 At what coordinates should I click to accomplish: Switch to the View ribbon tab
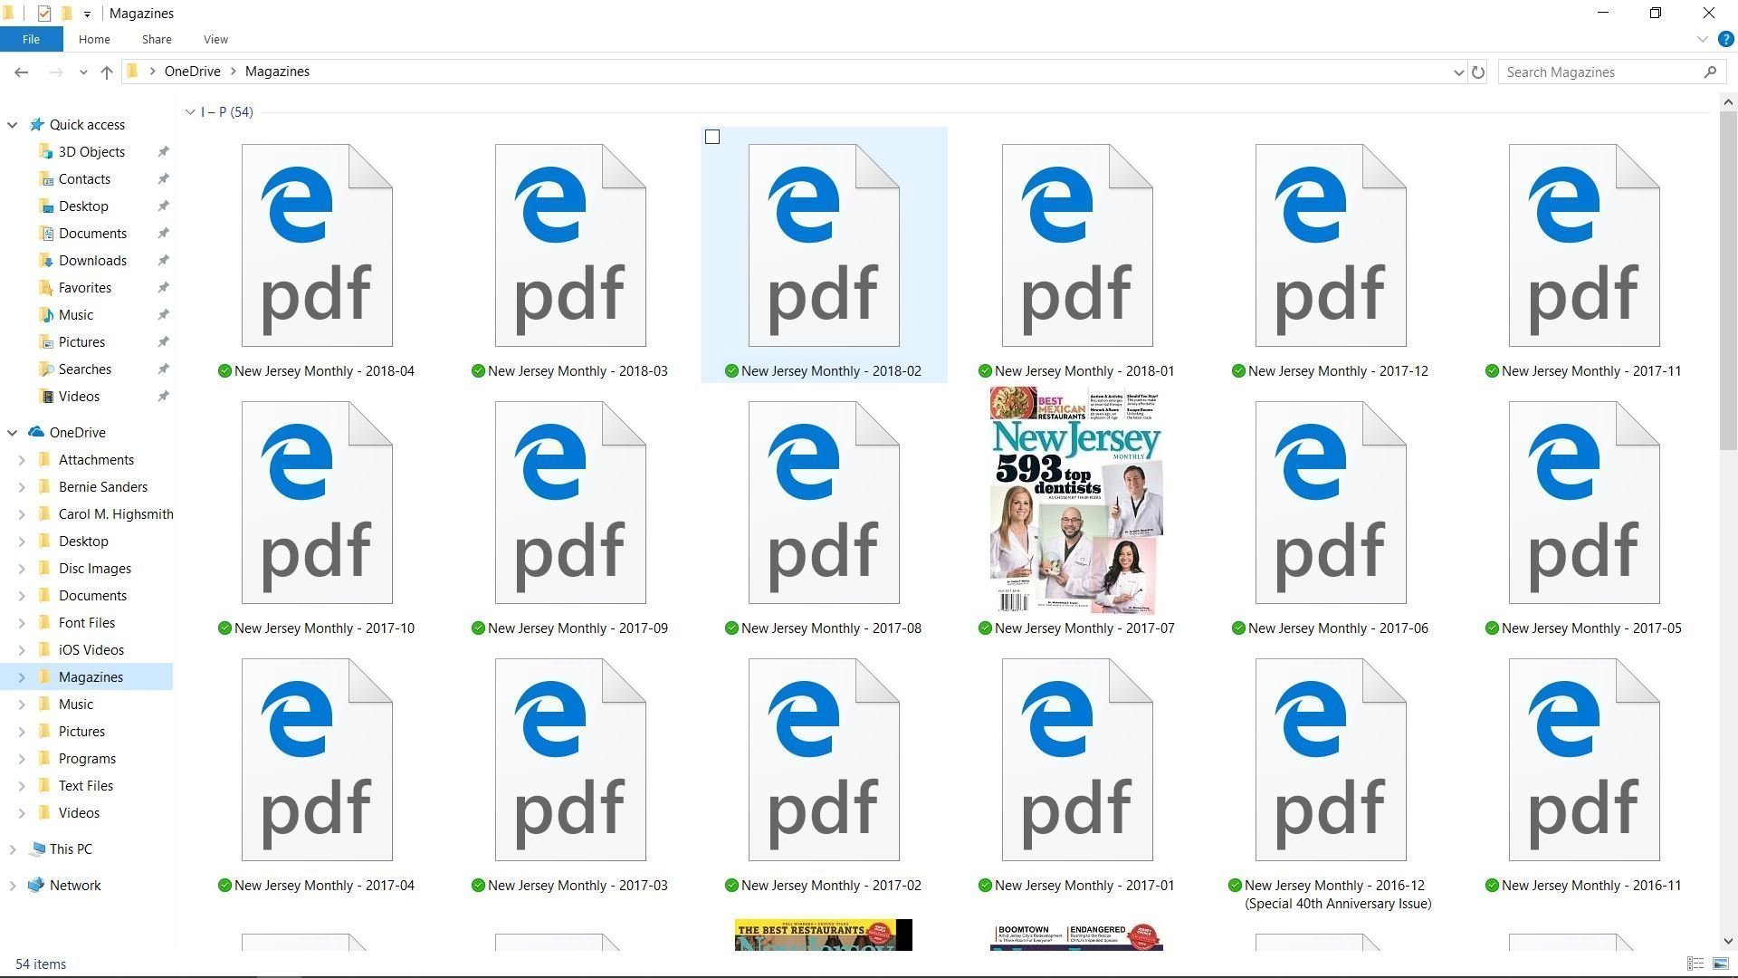coord(215,39)
